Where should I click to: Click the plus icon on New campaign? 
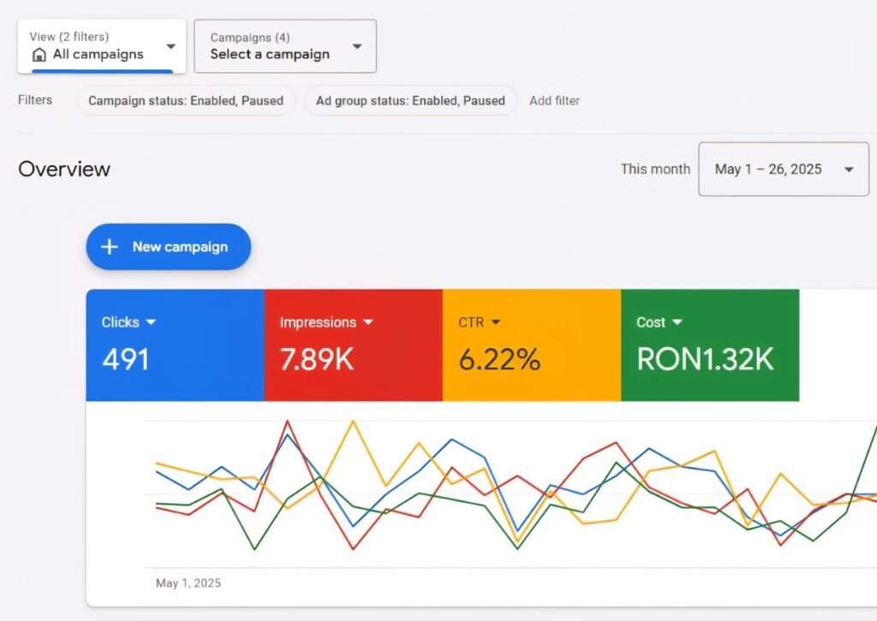pos(109,247)
